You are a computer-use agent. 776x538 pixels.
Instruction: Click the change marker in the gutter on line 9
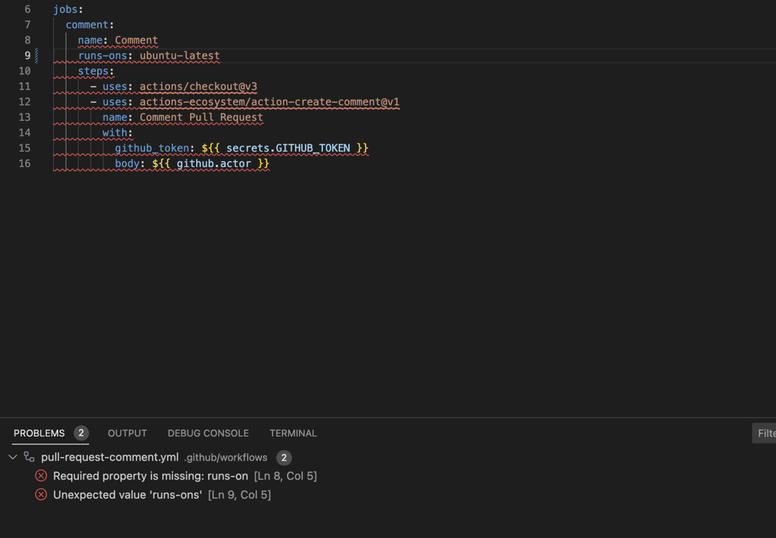coord(37,55)
